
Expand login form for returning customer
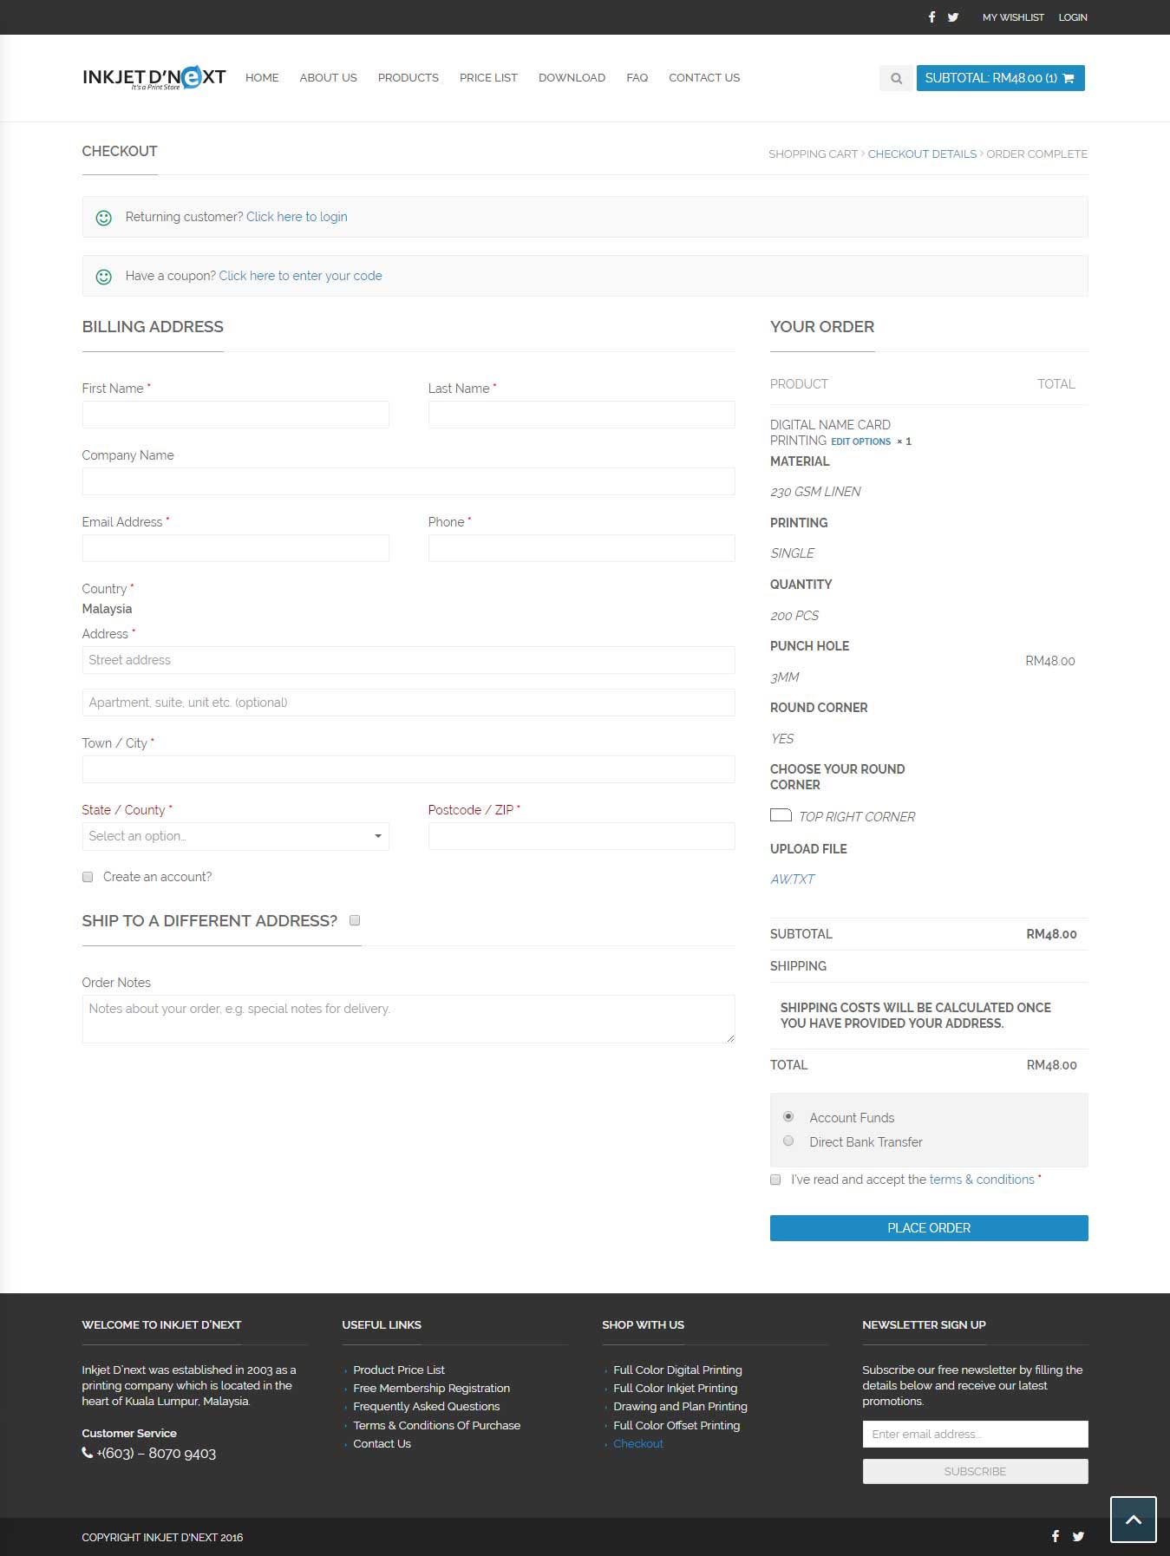[297, 217]
